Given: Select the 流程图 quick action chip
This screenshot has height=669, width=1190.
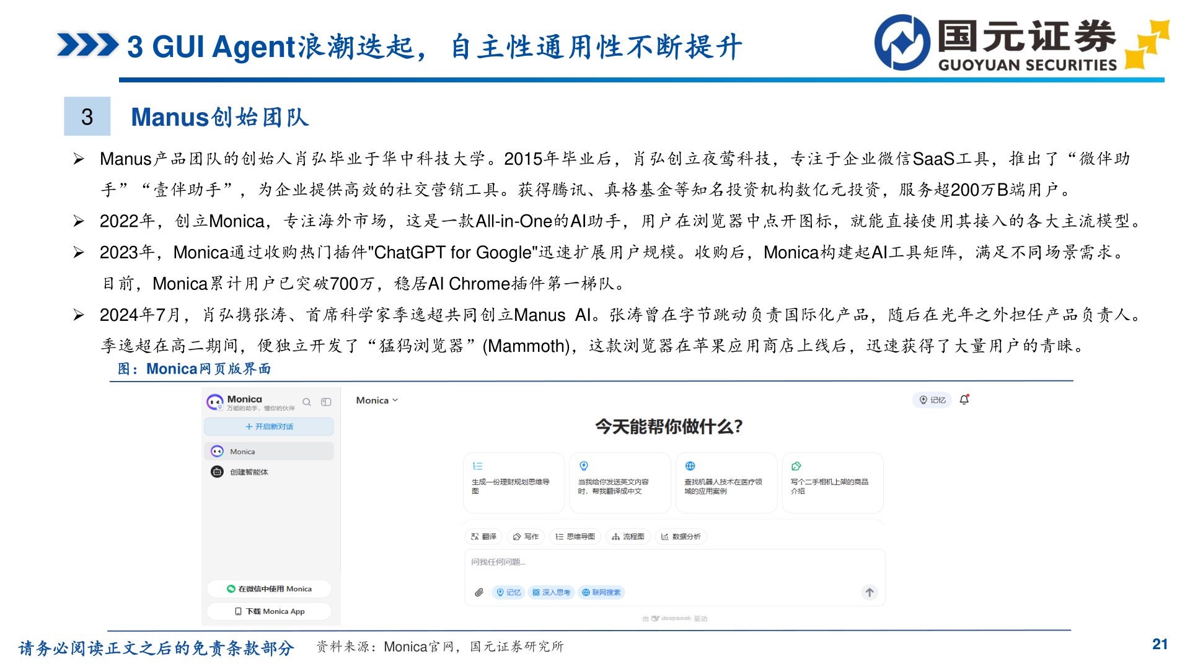Looking at the screenshot, I should 628,536.
